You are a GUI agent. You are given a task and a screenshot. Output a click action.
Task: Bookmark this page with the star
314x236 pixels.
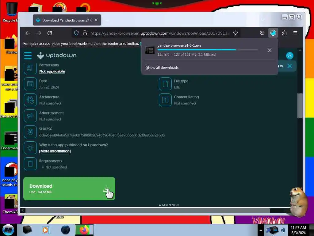coord(235,33)
